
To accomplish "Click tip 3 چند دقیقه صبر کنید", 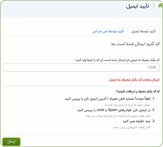I will tap(138, 121).
